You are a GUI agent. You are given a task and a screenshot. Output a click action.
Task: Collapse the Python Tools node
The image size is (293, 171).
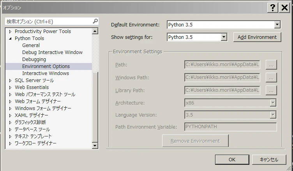pos(10,38)
